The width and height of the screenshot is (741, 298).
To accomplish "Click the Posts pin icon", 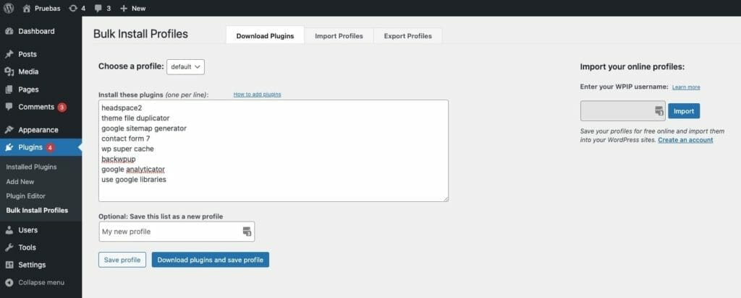I will click(x=9, y=54).
